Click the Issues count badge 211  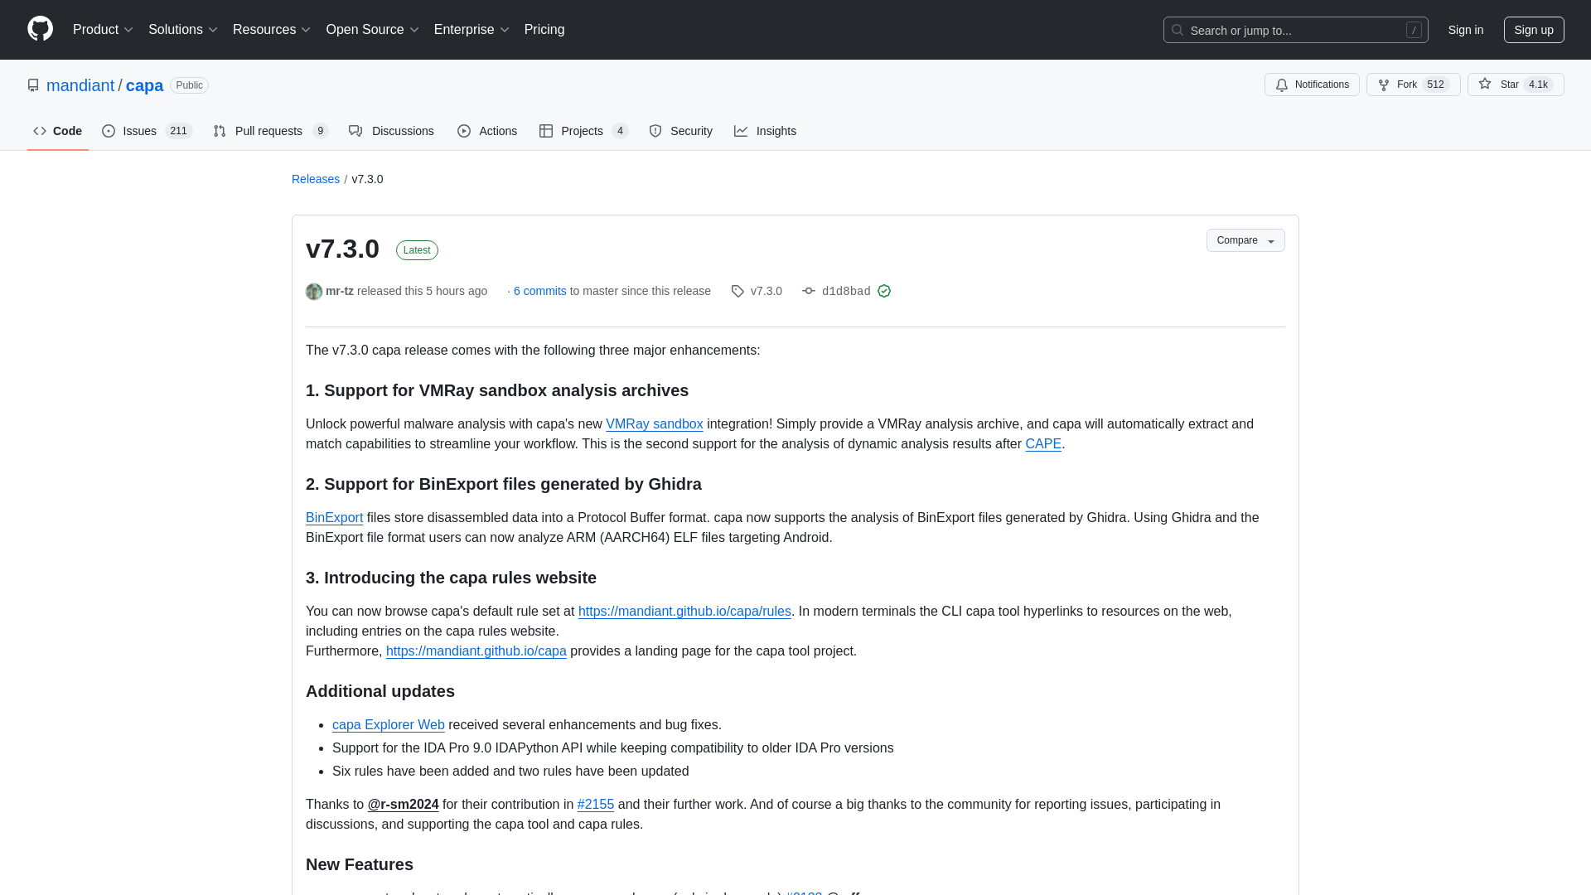(x=178, y=131)
